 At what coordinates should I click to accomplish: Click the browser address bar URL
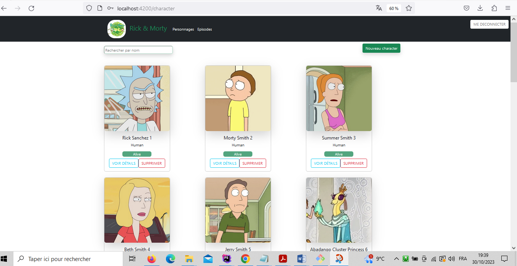click(x=146, y=8)
